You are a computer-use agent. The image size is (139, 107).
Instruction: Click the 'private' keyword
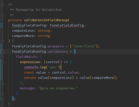pyautogui.click(x=15, y=20)
